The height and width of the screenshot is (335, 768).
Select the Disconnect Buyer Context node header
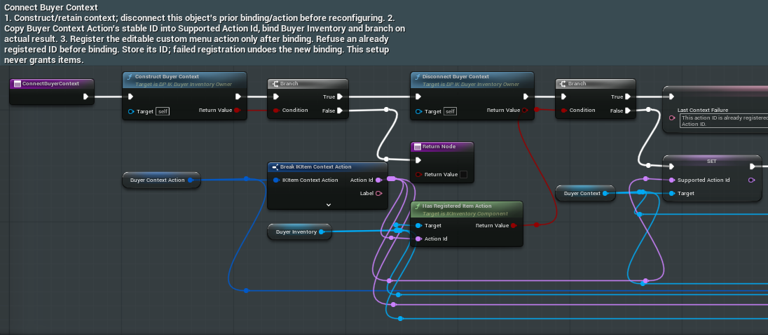pyautogui.click(x=472, y=80)
